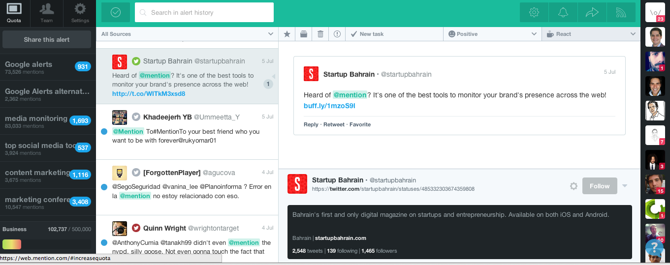670x265 pixels.
Task: Star the selected mention
Action: [x=287, y=34]
